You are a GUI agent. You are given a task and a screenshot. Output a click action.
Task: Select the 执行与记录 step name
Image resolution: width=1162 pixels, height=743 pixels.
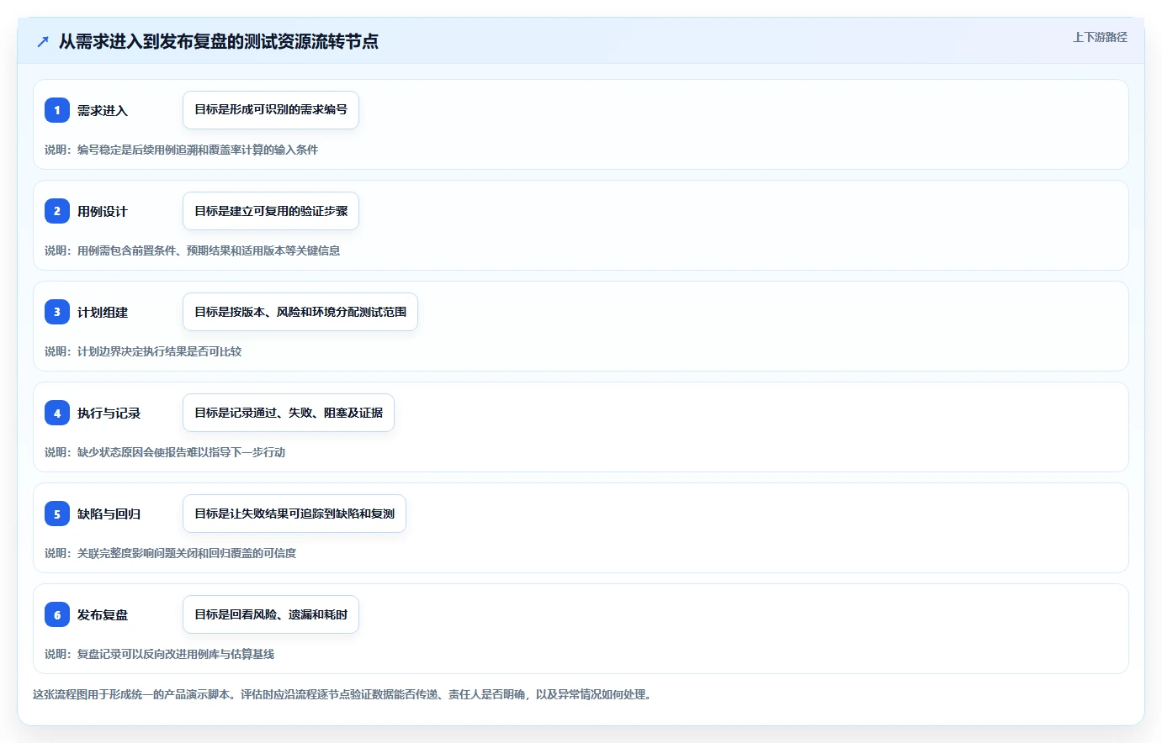point(109,413)
